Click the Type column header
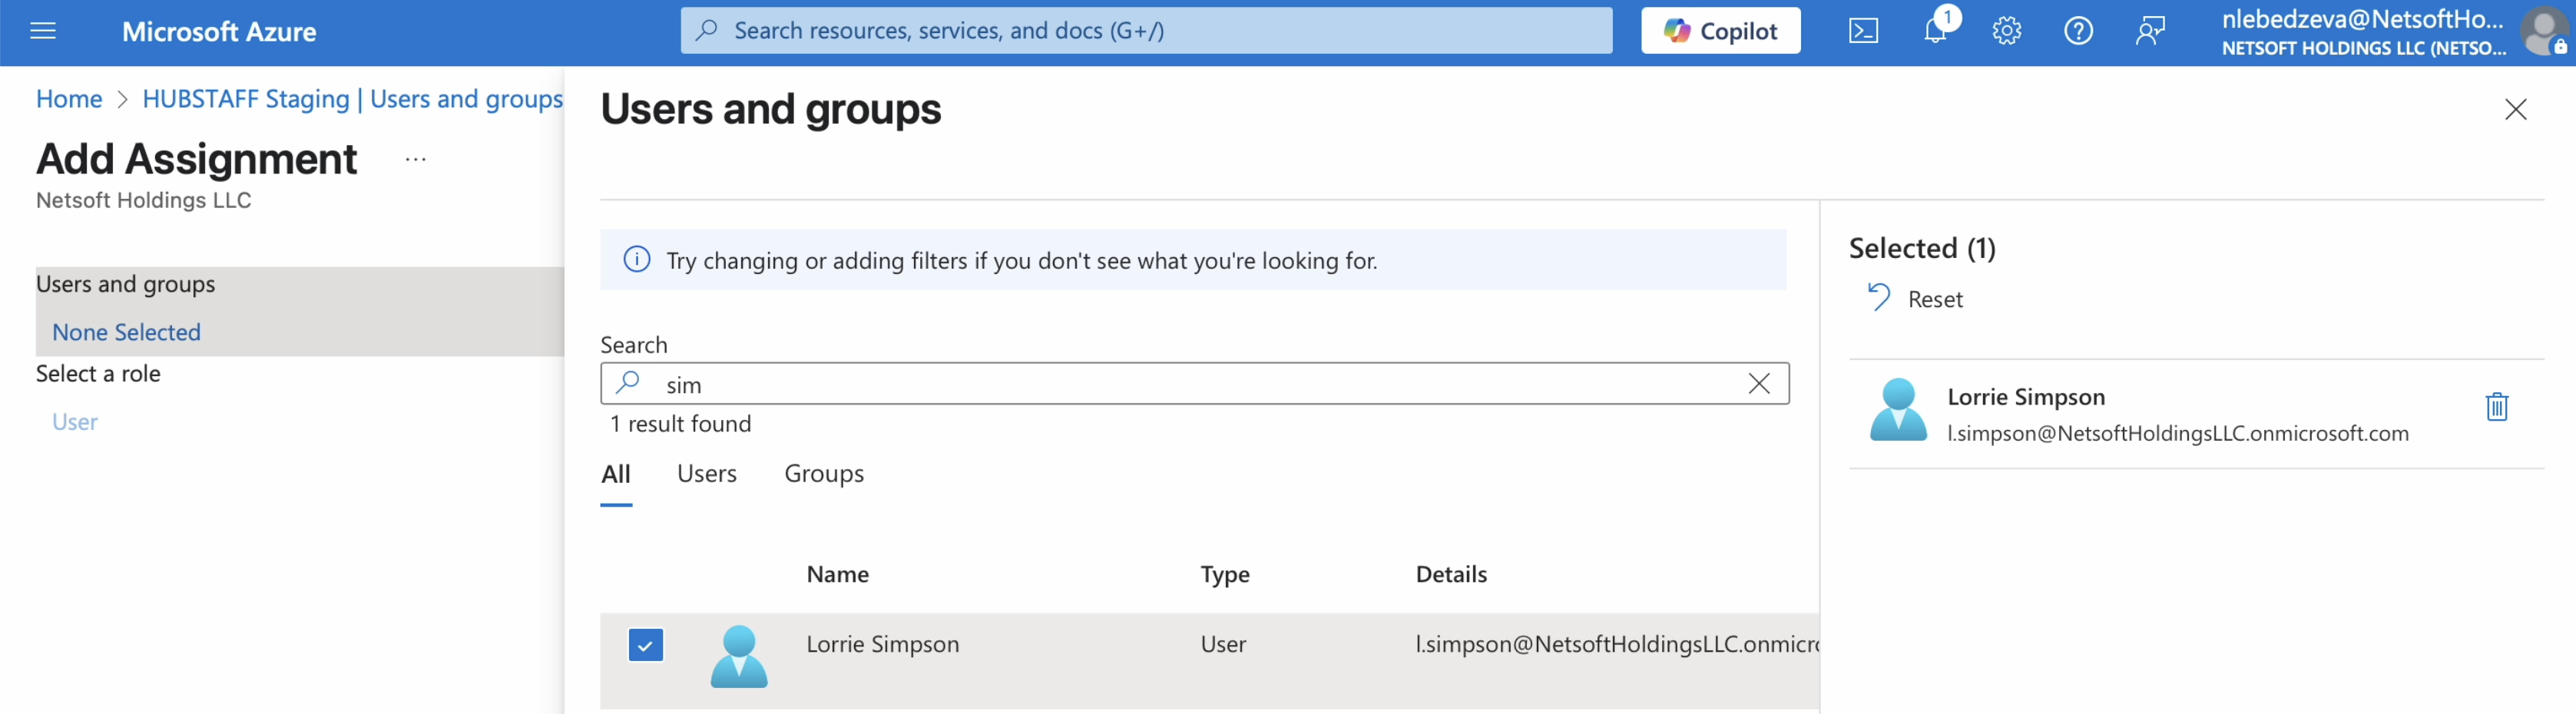This screenshot has height=714, width=2576. 1225,575
